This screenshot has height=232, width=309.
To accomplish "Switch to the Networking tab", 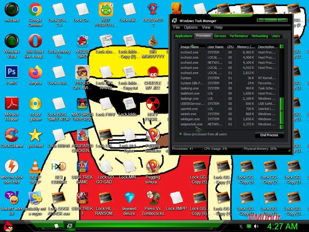I will tap(260, 36).
